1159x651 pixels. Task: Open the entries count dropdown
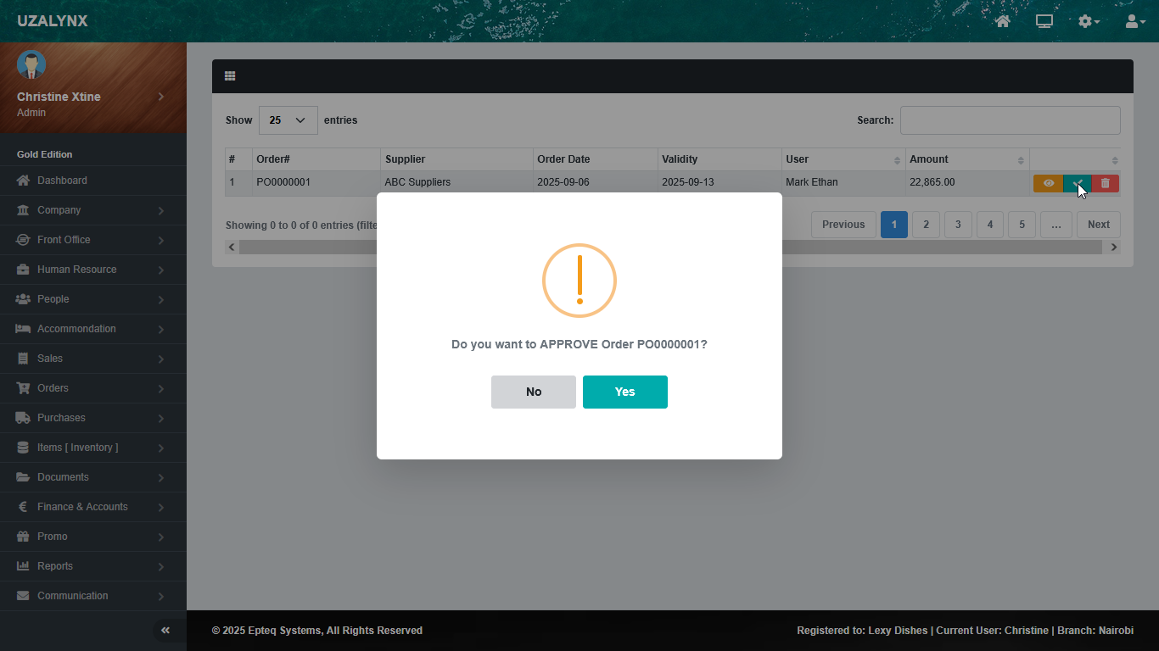(288, 120)
